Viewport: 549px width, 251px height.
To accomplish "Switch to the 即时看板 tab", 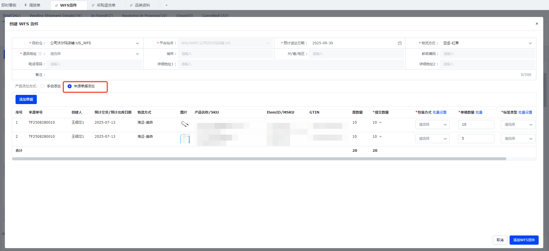I will coord(9,5).
